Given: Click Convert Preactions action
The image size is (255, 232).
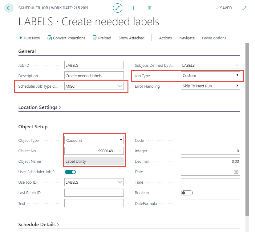Looking at the screenshot, I should pos(66,38).
